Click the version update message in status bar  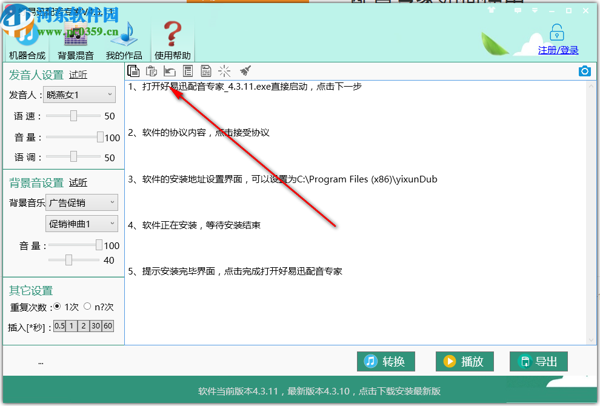(319, 391)
